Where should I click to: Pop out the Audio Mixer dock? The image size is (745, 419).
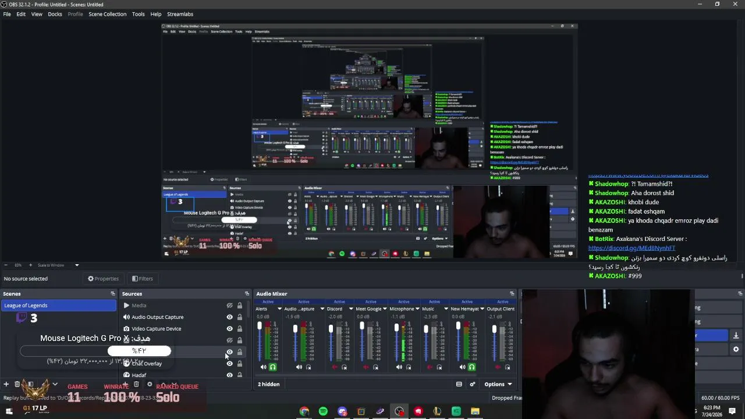coord(512,294)
